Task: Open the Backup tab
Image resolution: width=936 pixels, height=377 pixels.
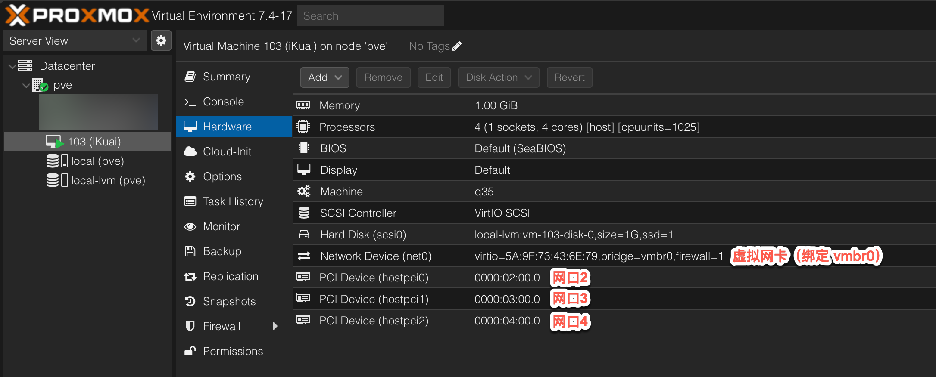Action: pos(234,251)
